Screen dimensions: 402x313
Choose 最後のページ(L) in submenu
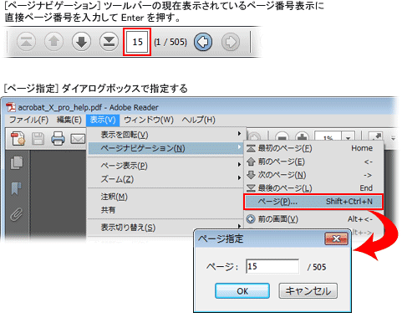(x=313, y=188)
